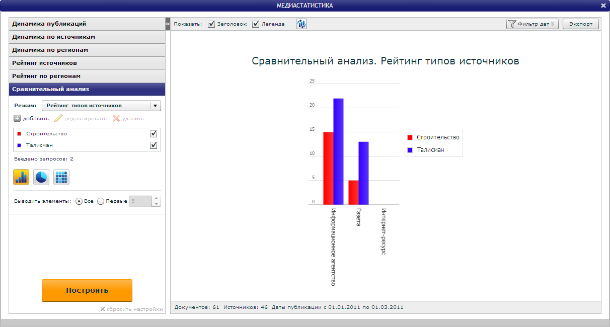
Task: Click the Интернет-ресурс axis label
Action: (x=384, y=231)
